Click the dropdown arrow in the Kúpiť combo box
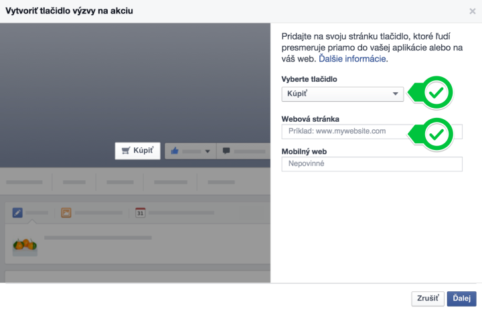This screenshot has width=482, height=312. pyautogui.click(x=396, y=94)
